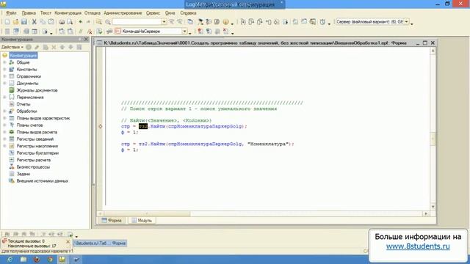The width and height of the screenshot is (470, 264).
Task: Click the Syntax check icon with red cross
Action: click(x=90, y=31)
